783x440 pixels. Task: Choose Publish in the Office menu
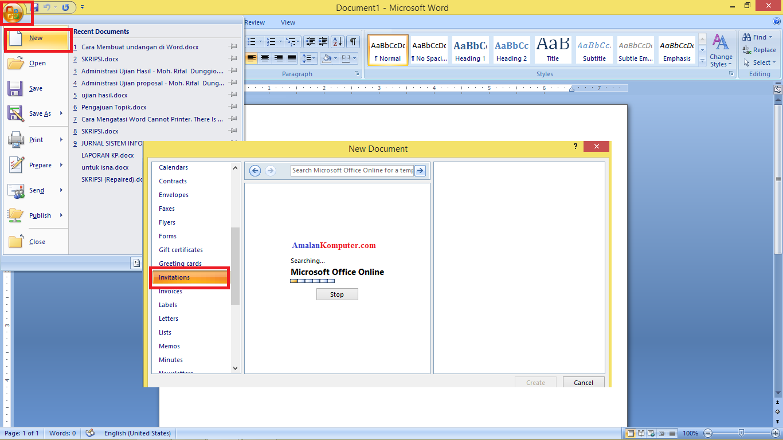tap(36, 215)
